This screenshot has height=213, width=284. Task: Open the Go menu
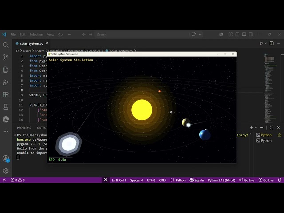pos(60,35)
